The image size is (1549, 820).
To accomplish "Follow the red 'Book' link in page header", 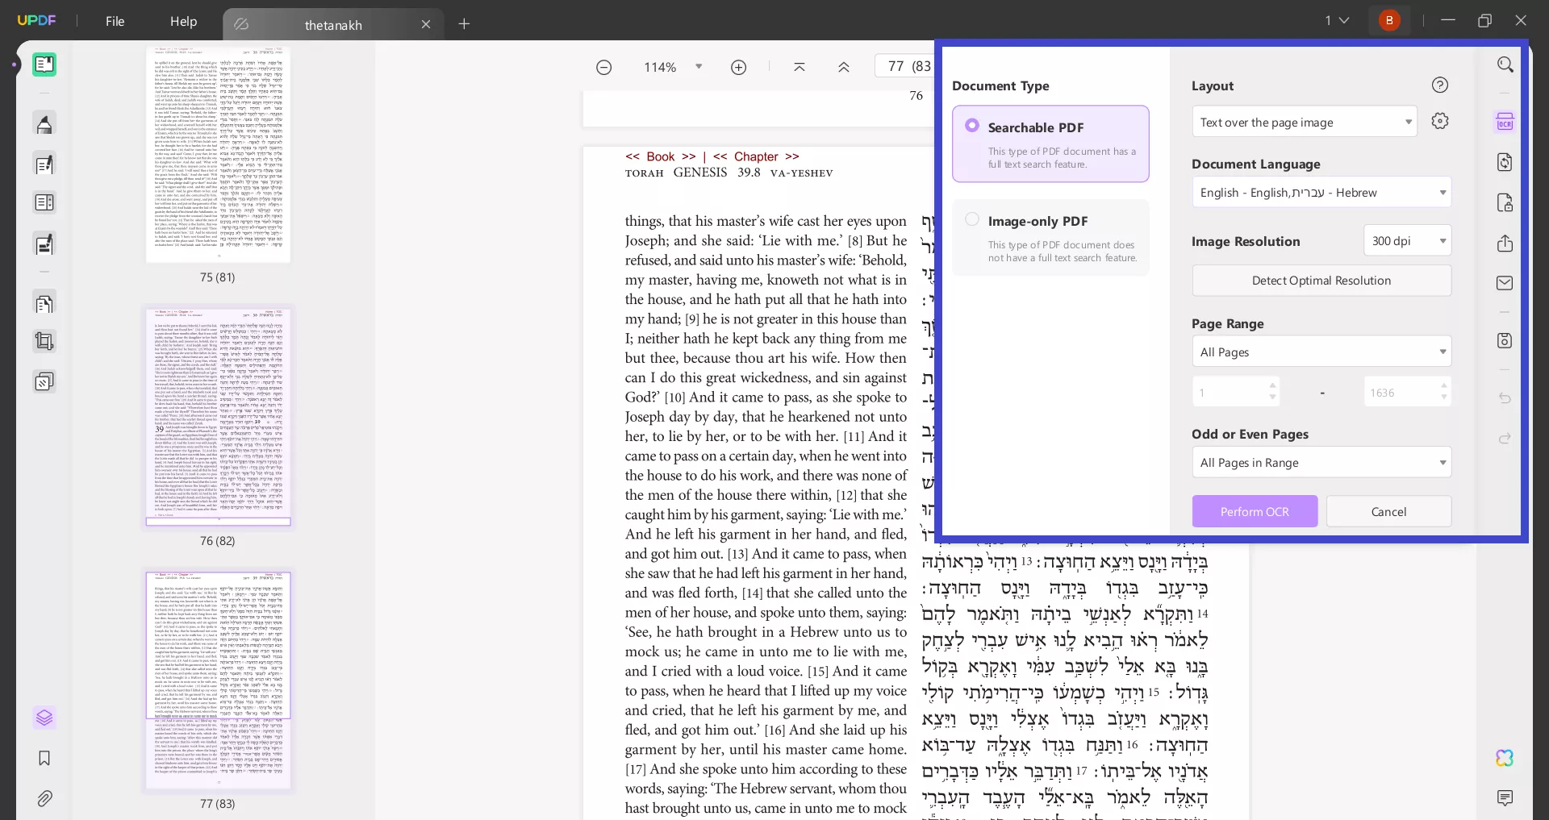I will (660, 156).
